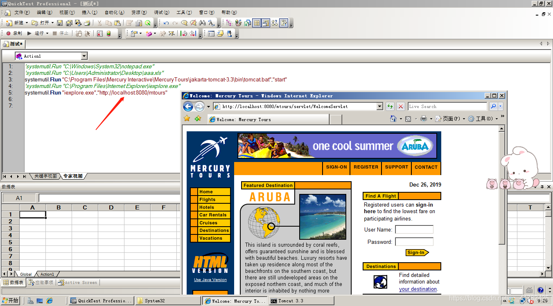Open the 调试(D) menu
Viewport: 553px width, 306px height.
(162, 13)
